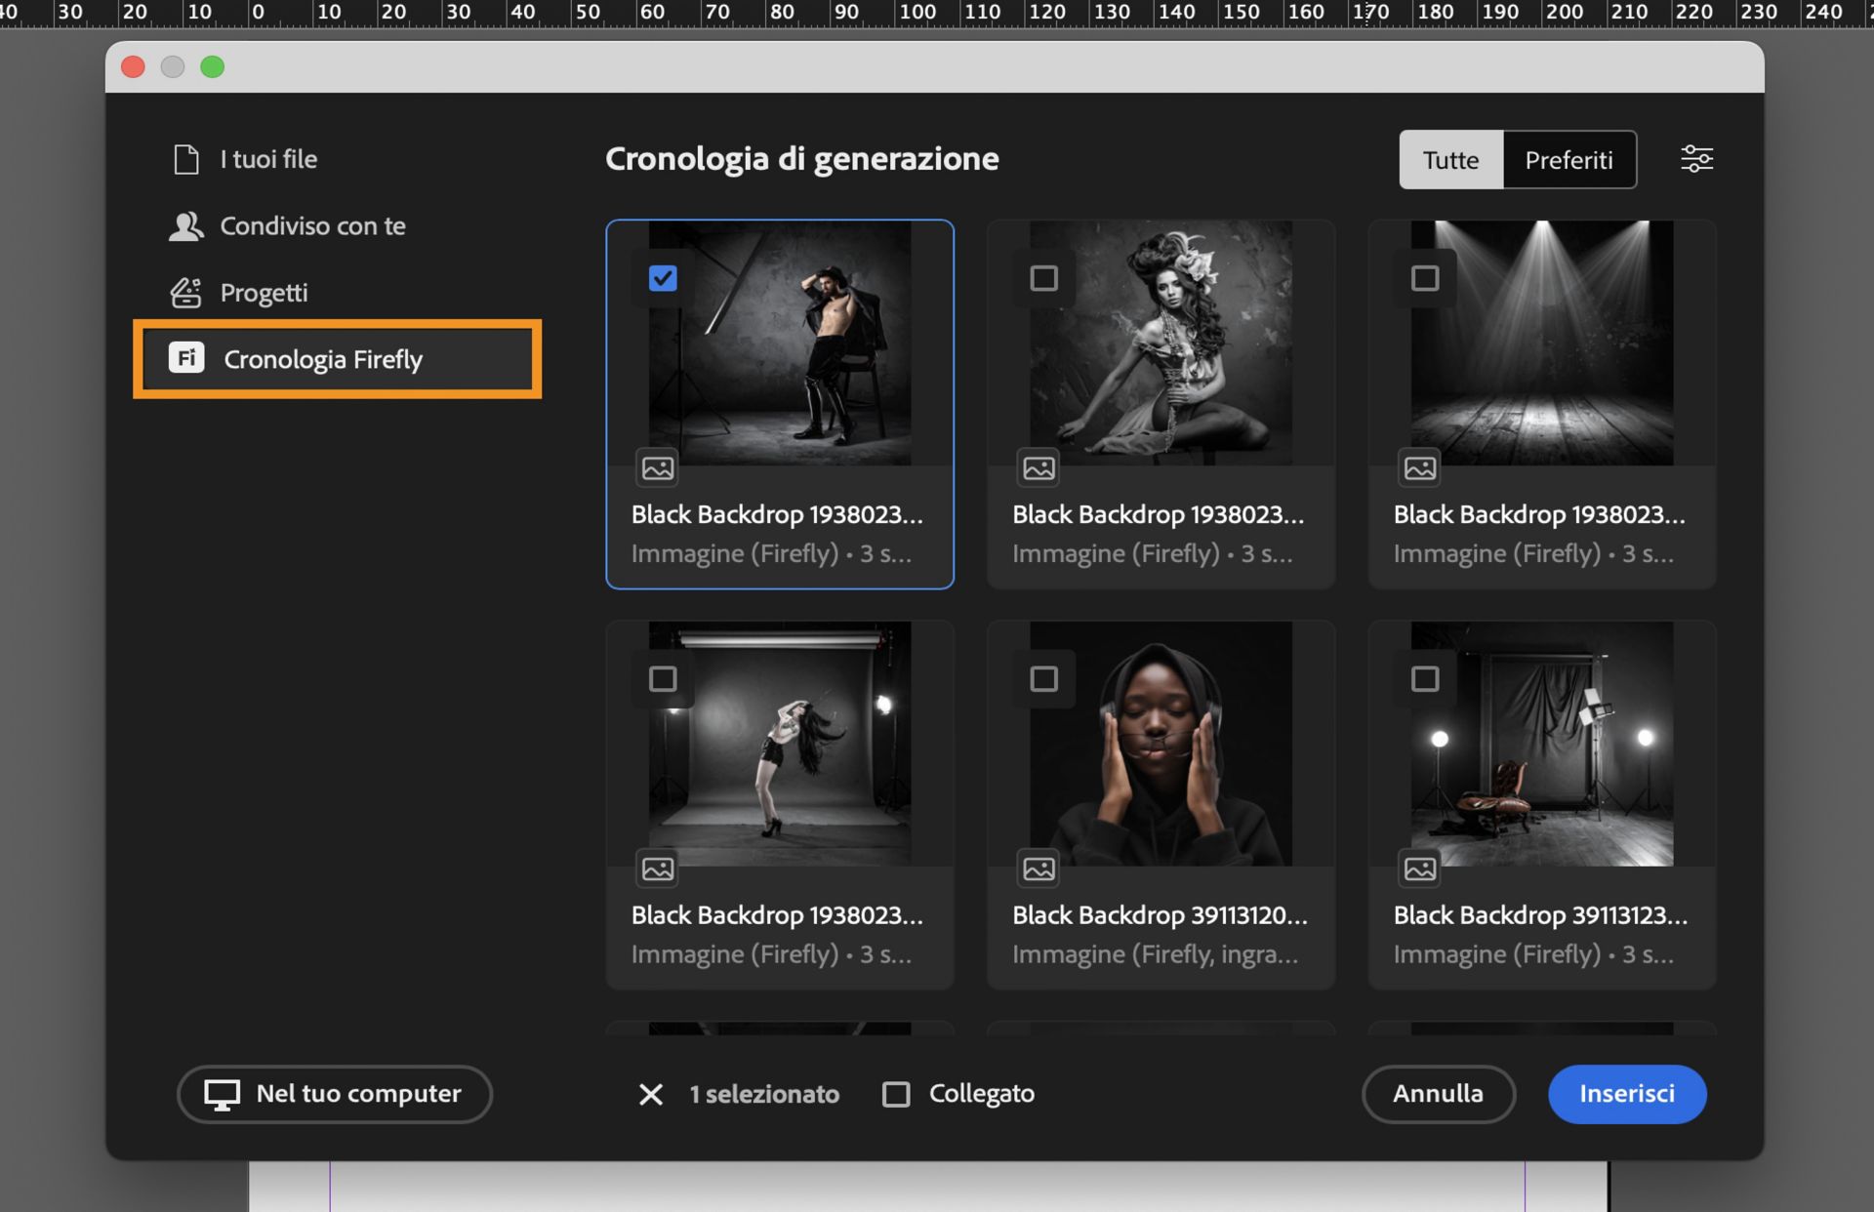The height and width of the screenshot is (1212, 1874).
Task: Click the Fi icon of Cronologia Firefly
Action: 186,358
